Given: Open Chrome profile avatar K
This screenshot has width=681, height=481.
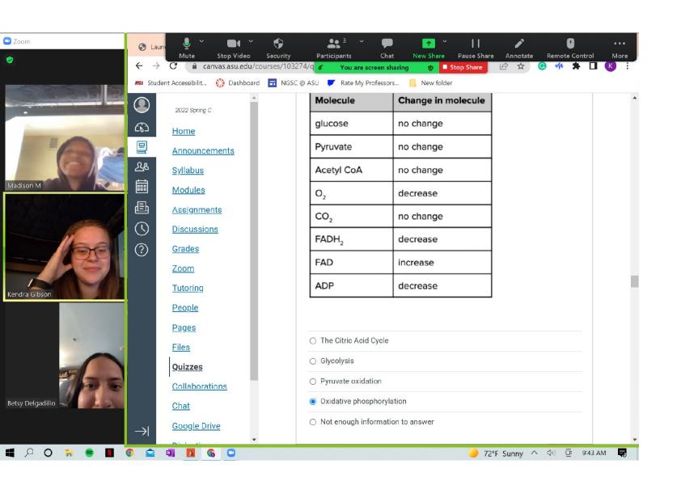Looking at the screenshot, I should coord(610,66).
